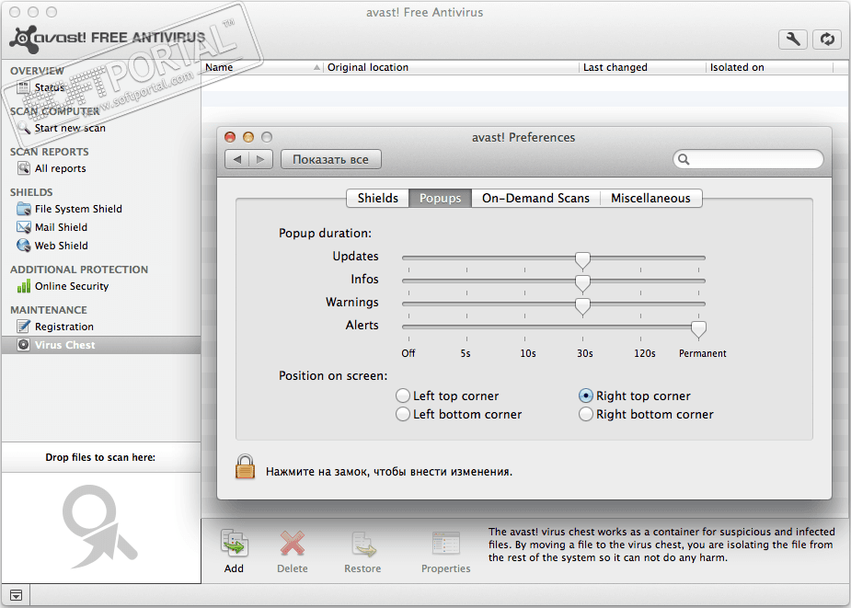The image size is (851, 608).
Task: Select Virus Chest in sidebar
Action: coord(101,345)
